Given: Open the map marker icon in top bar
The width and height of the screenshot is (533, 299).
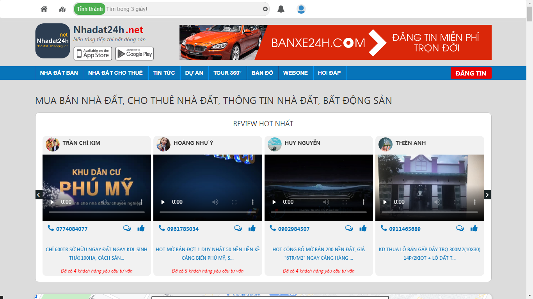Looking at the screenshot, I should [62, 9].
